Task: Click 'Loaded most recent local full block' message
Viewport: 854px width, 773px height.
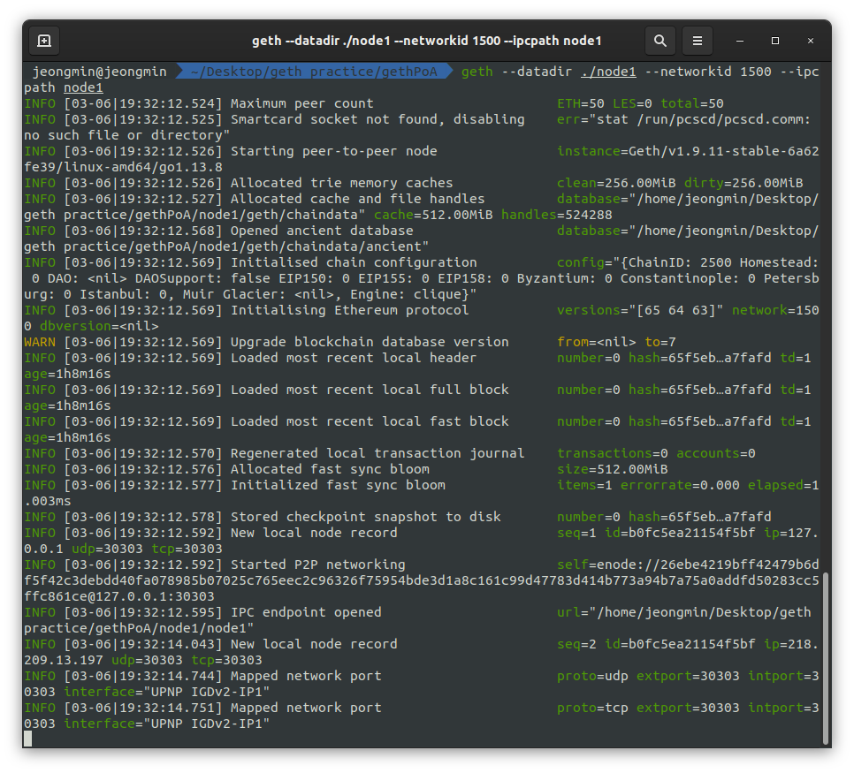Action: coord(370,390)
